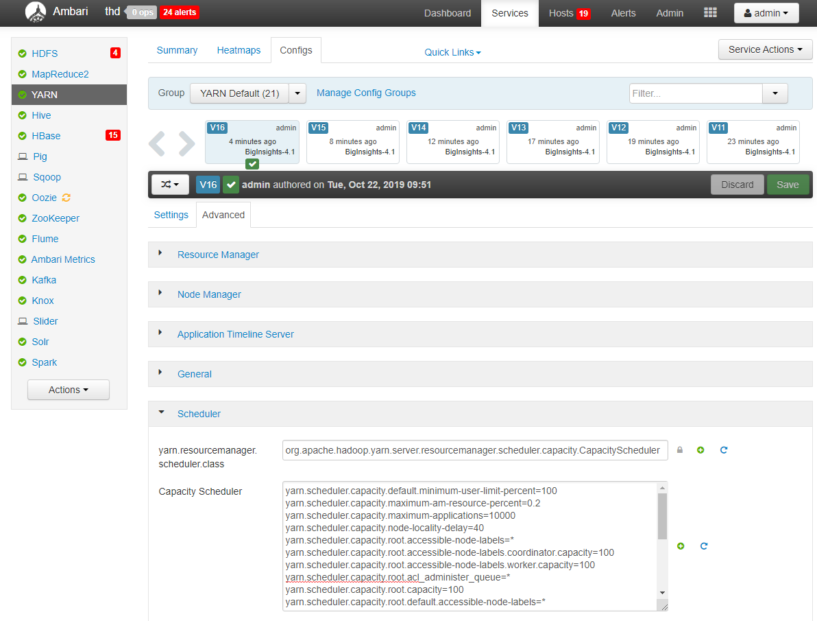Click the Sqoop client laptop icon
Viewport: 817px width, 621px height.
pos(23,177)
